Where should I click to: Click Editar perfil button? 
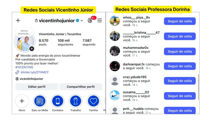pos(37,87)
